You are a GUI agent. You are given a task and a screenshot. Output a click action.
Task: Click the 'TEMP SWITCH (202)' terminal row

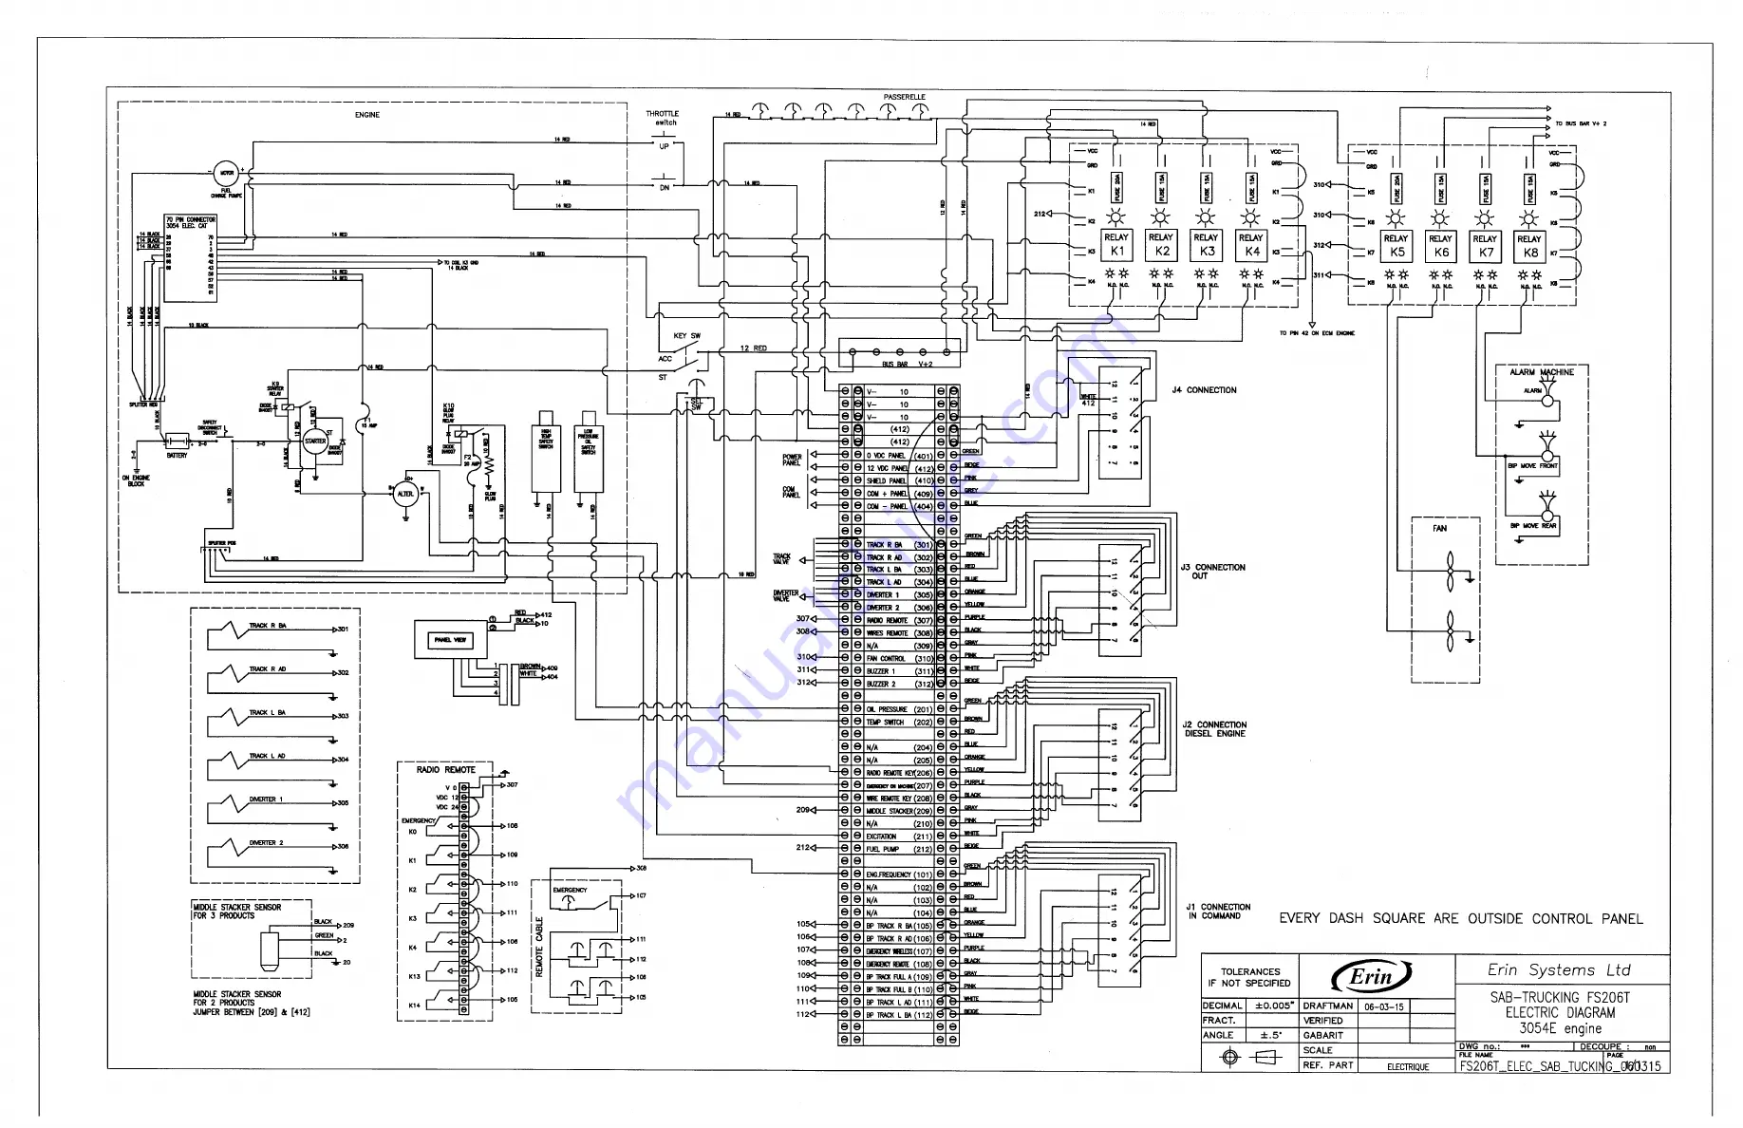coord(899,723)
